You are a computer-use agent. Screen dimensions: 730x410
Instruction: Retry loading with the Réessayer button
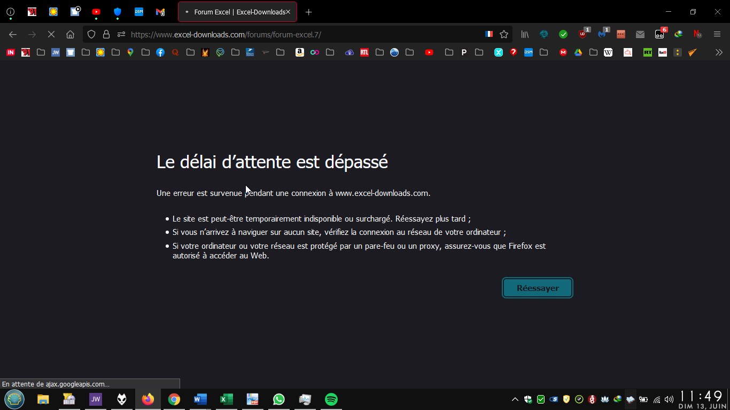(x=538, y=288)
